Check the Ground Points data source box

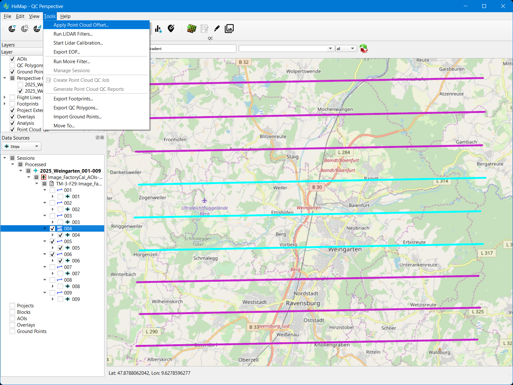point(13,331)
